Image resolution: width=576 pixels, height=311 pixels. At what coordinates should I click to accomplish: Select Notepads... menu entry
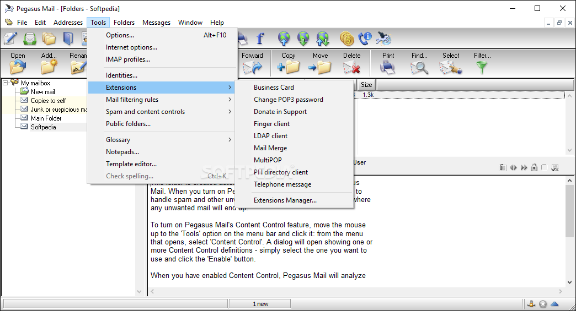click(161, 152)
